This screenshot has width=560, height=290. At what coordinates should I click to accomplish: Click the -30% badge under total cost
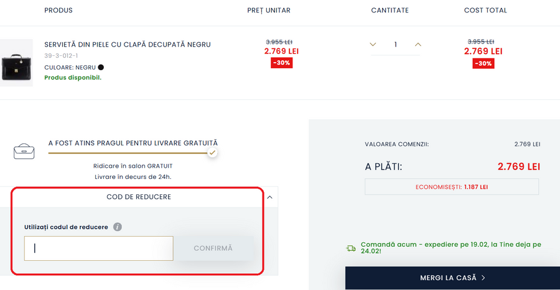(483, 63)
